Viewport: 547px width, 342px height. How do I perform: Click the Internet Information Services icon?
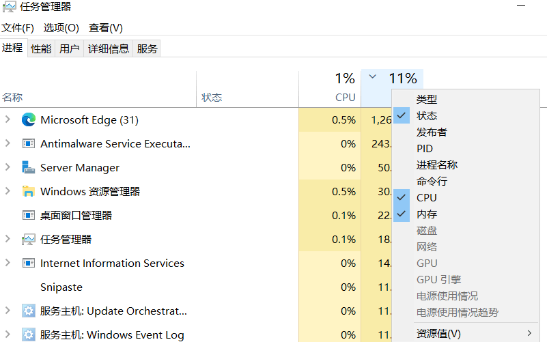click(x=28, y=263)
